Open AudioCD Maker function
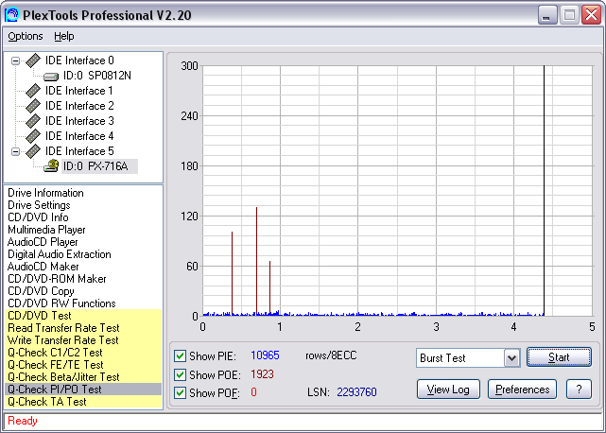The image size is (606, 433). [43, 267]
